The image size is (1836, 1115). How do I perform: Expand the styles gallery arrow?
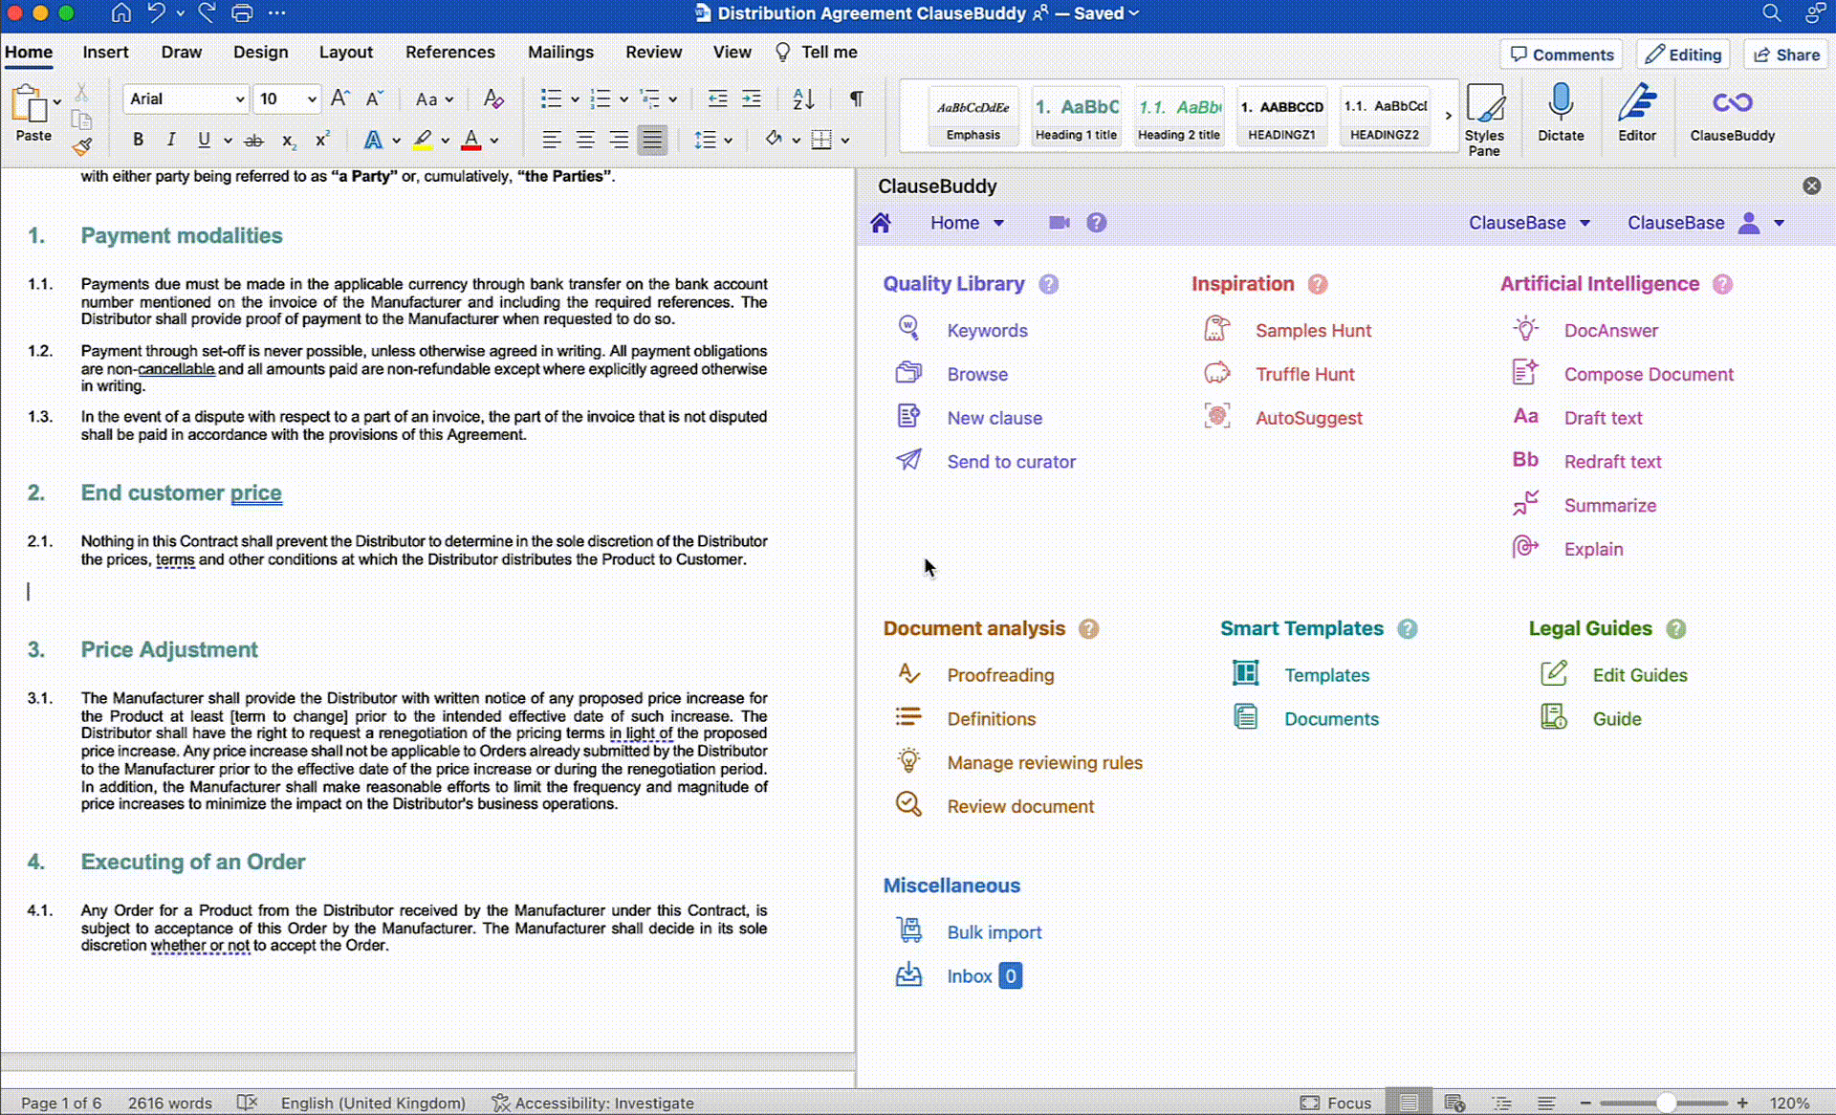[1448, 116]
